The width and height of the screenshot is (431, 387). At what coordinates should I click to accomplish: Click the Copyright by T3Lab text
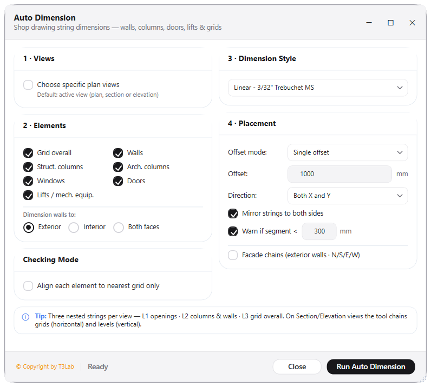click(45, 366)
